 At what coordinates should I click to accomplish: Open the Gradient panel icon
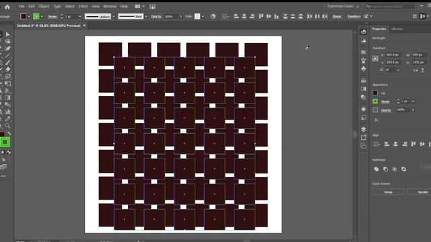pyautogui.click(x=364, y=89)
